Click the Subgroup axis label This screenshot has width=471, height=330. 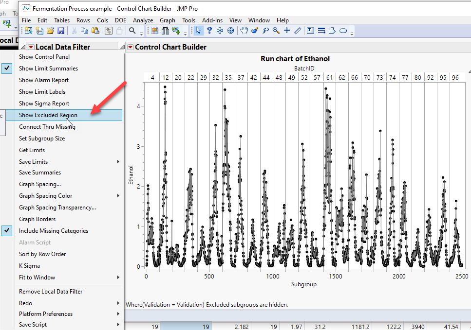(303, 284)
